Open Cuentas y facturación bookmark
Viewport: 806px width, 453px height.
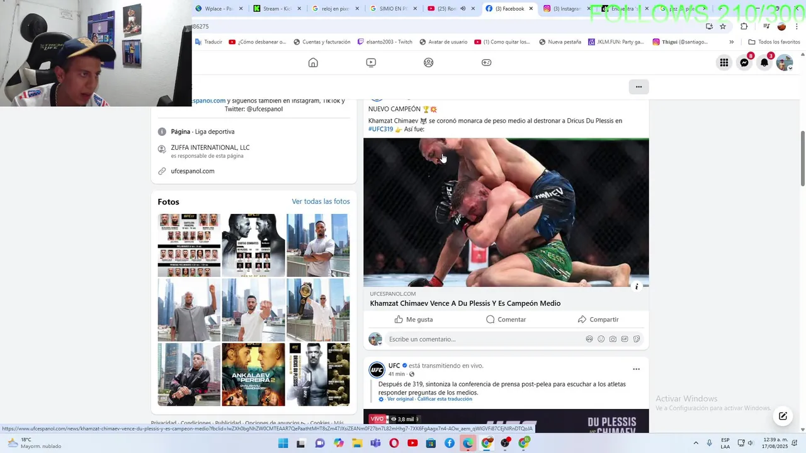click(x=322, y=42)
